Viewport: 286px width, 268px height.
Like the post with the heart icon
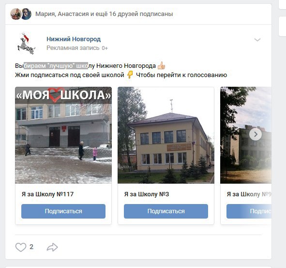click(x=21, y=247)
